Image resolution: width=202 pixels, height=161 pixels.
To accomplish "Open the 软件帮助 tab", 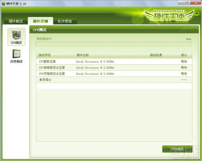I will click(65, 21).
